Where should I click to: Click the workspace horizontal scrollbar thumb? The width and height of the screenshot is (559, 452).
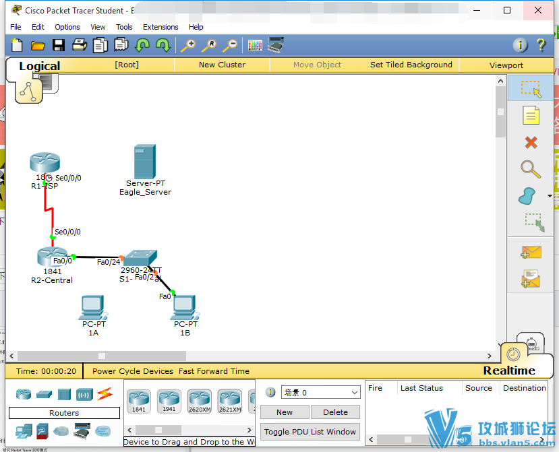coord(102,356)
